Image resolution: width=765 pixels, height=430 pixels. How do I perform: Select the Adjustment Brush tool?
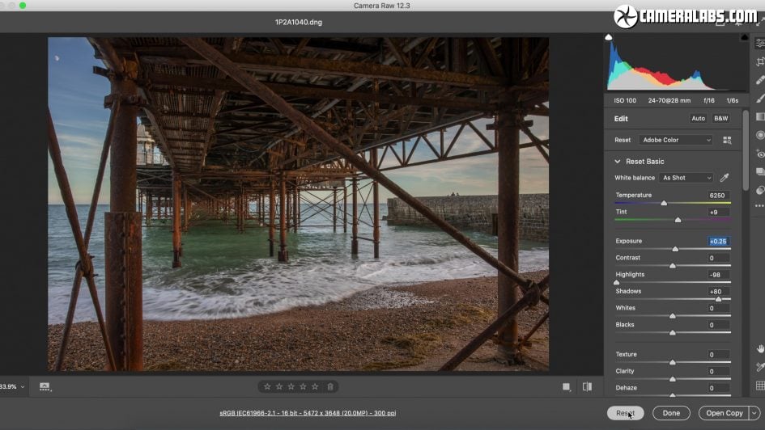click(760, 99)
